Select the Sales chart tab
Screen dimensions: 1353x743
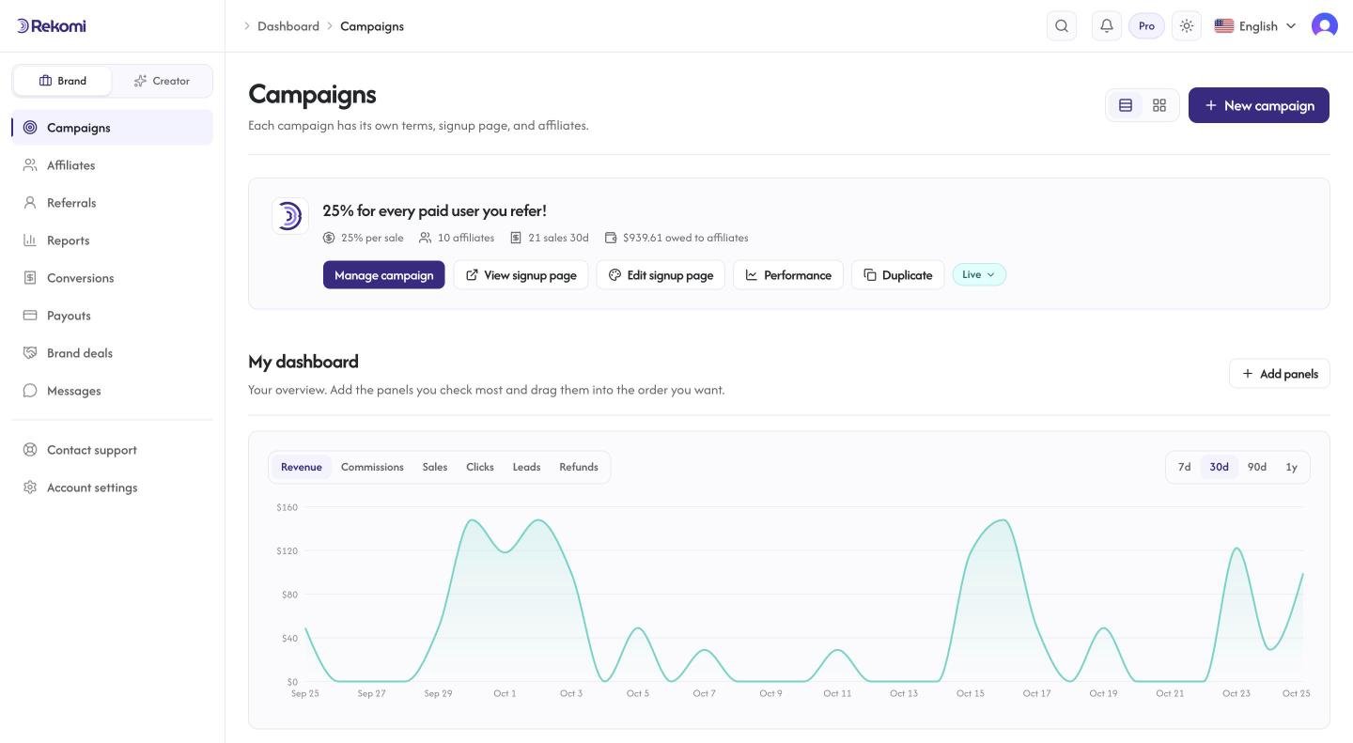tap(435, 467)
